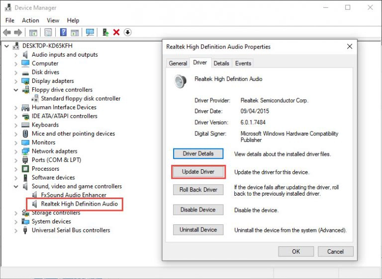
Task: Click the blue Help toolbar icon
Action: pos(63,32)
